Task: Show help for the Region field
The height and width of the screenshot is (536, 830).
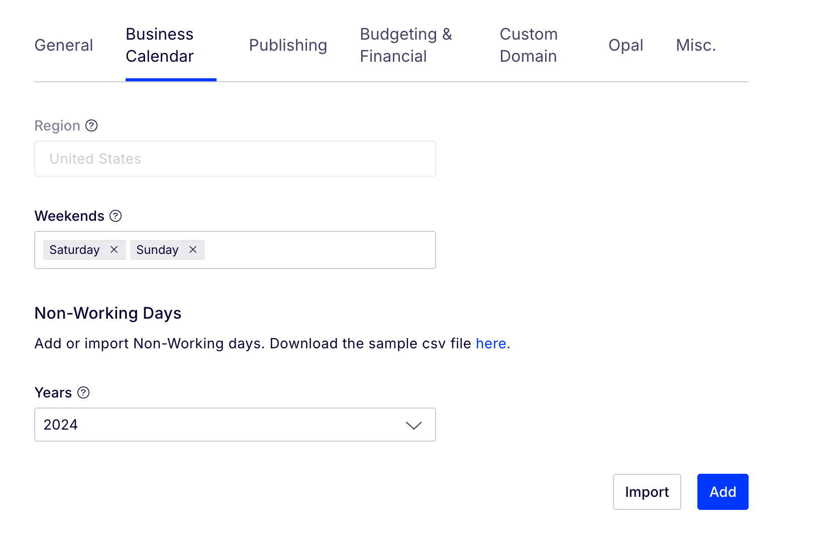Action: [x=91, y=125]
